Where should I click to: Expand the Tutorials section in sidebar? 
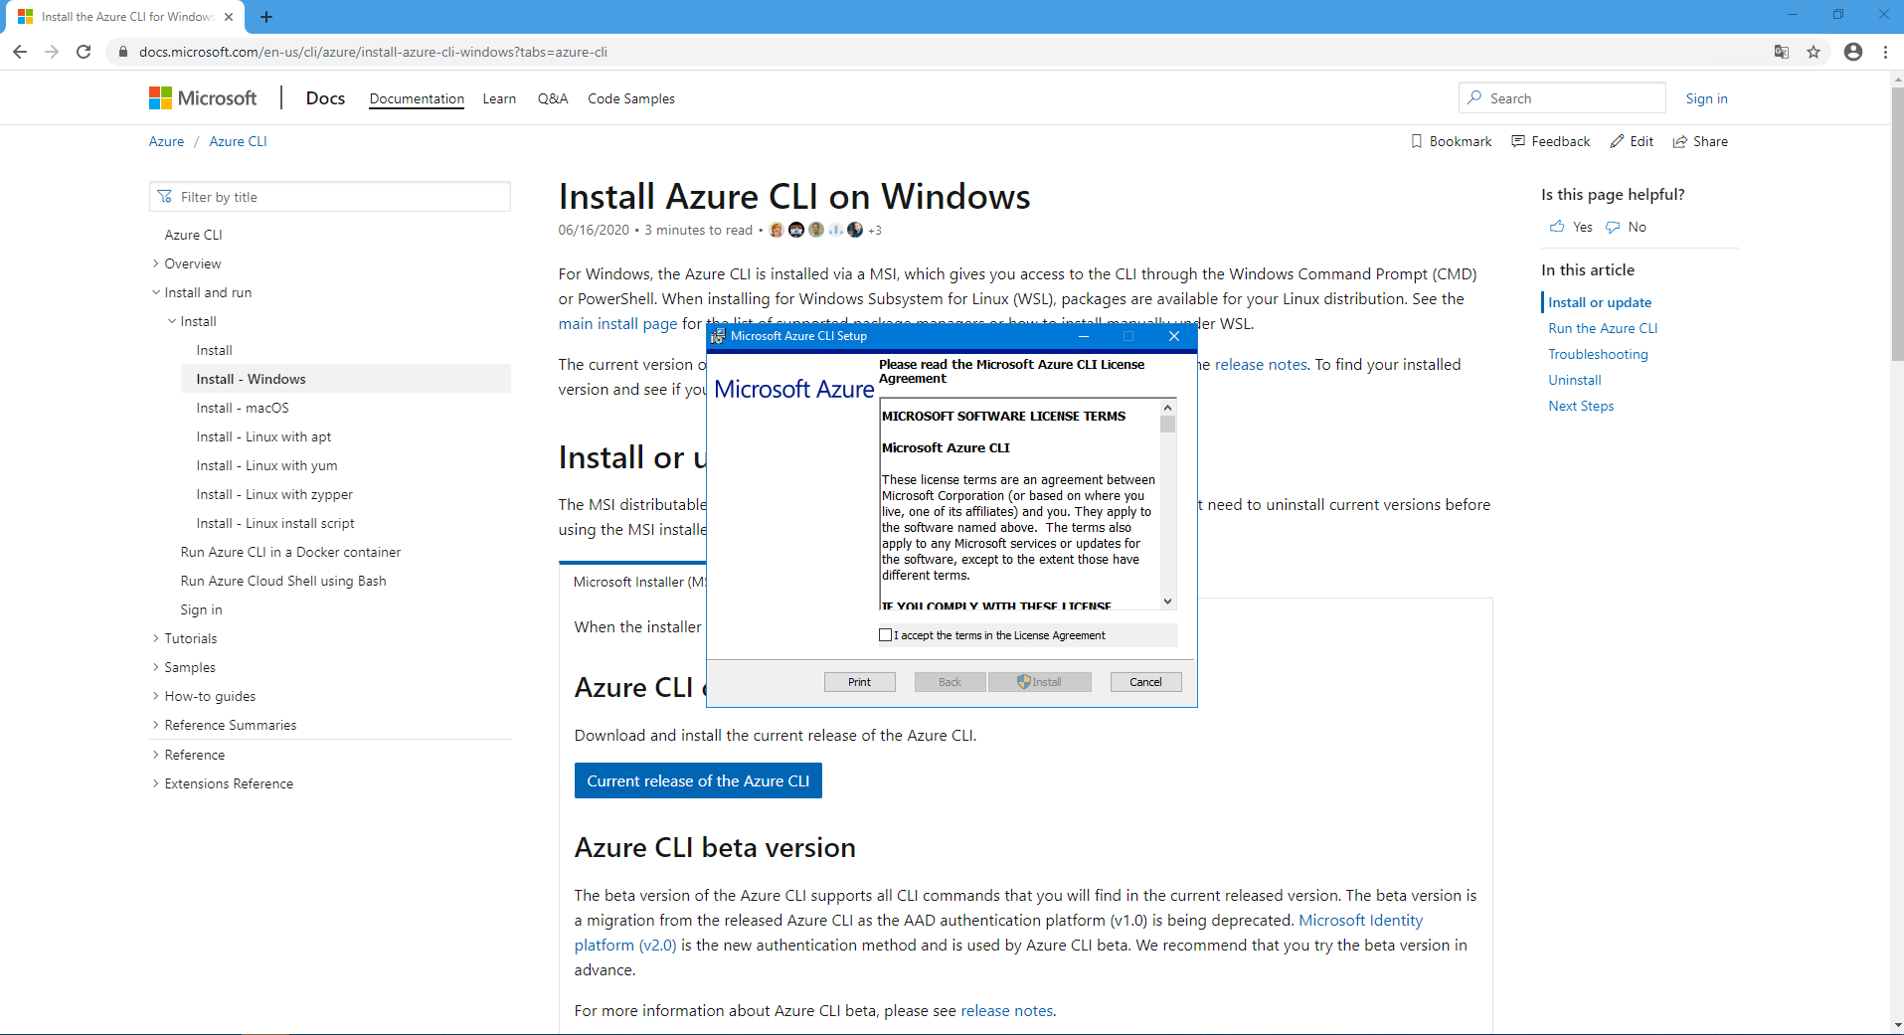click(x=156, y=638)
